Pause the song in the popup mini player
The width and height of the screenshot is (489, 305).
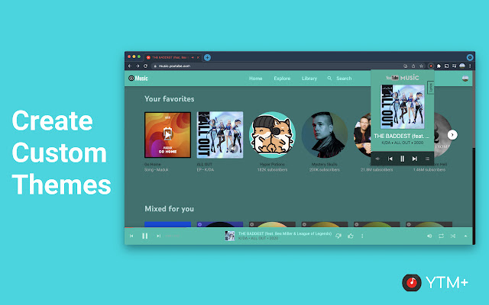(403, 159)
